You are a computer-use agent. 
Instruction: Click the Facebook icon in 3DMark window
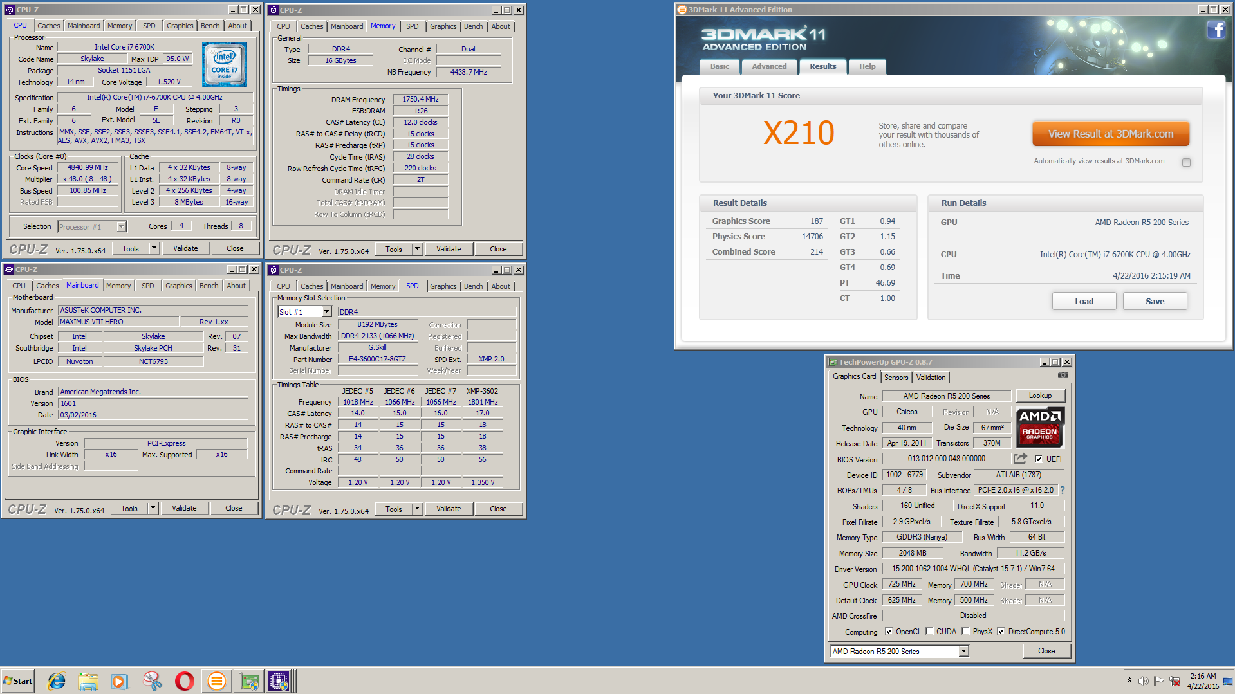pyautogui.click(x=1216, y=30)
